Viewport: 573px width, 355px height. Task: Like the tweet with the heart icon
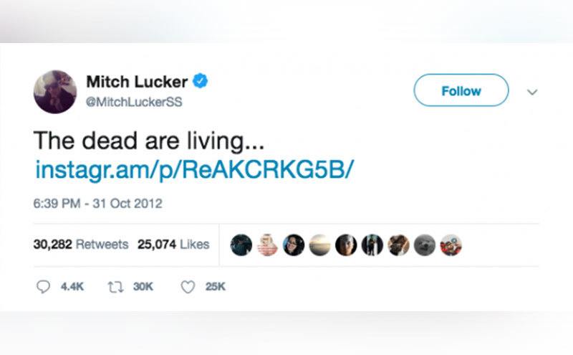(188, 287)
